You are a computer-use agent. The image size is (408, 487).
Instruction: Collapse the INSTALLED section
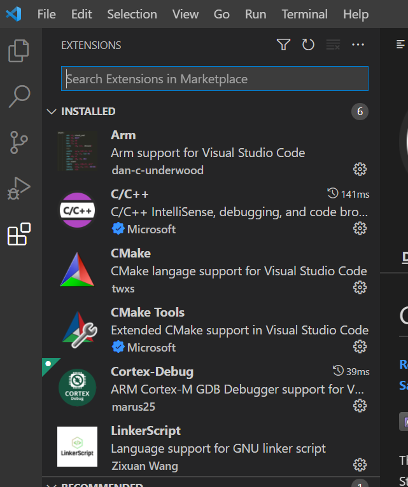52,111
